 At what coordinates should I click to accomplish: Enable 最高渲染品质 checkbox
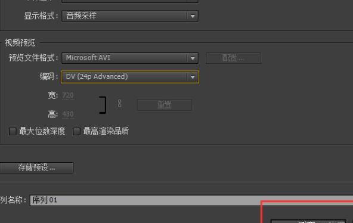[x=76, y=131]
